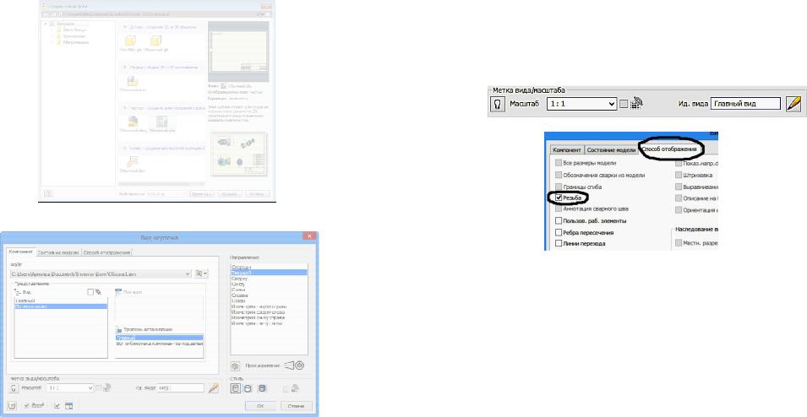This screenshot has width=807, height=417.
Task: Click the drawing sheet preview thumbnail in the new file dialog
Action: click(238, 51)
